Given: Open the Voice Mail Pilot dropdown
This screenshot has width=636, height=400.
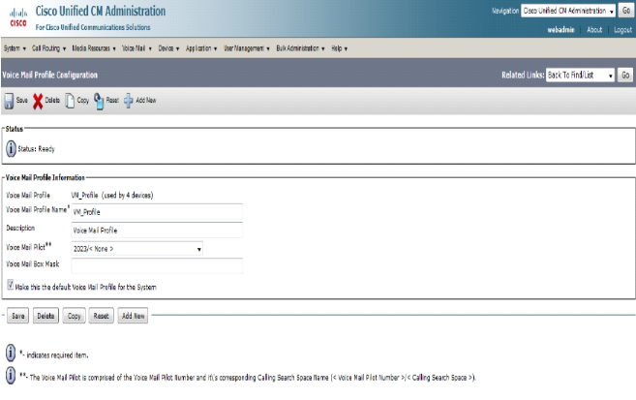Looking at the screenshot, I should point(137,249).
